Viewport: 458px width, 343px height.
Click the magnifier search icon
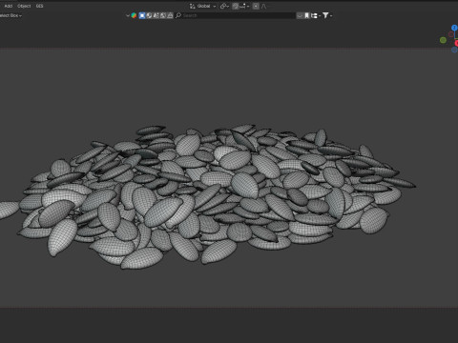178,15
